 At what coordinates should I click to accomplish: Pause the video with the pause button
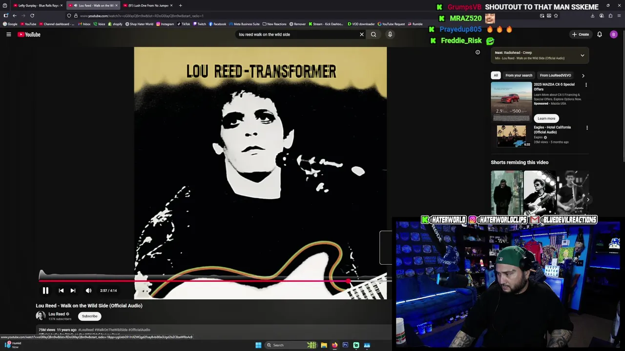[45, 291]
